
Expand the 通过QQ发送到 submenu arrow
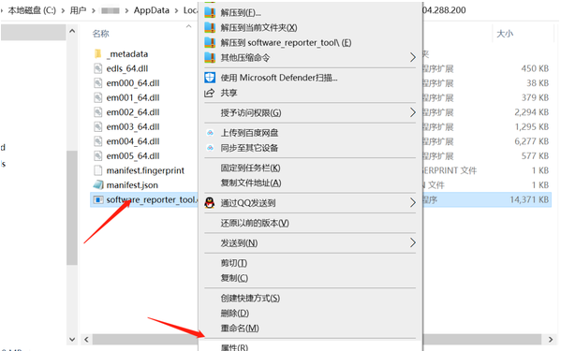click(412, 203)
